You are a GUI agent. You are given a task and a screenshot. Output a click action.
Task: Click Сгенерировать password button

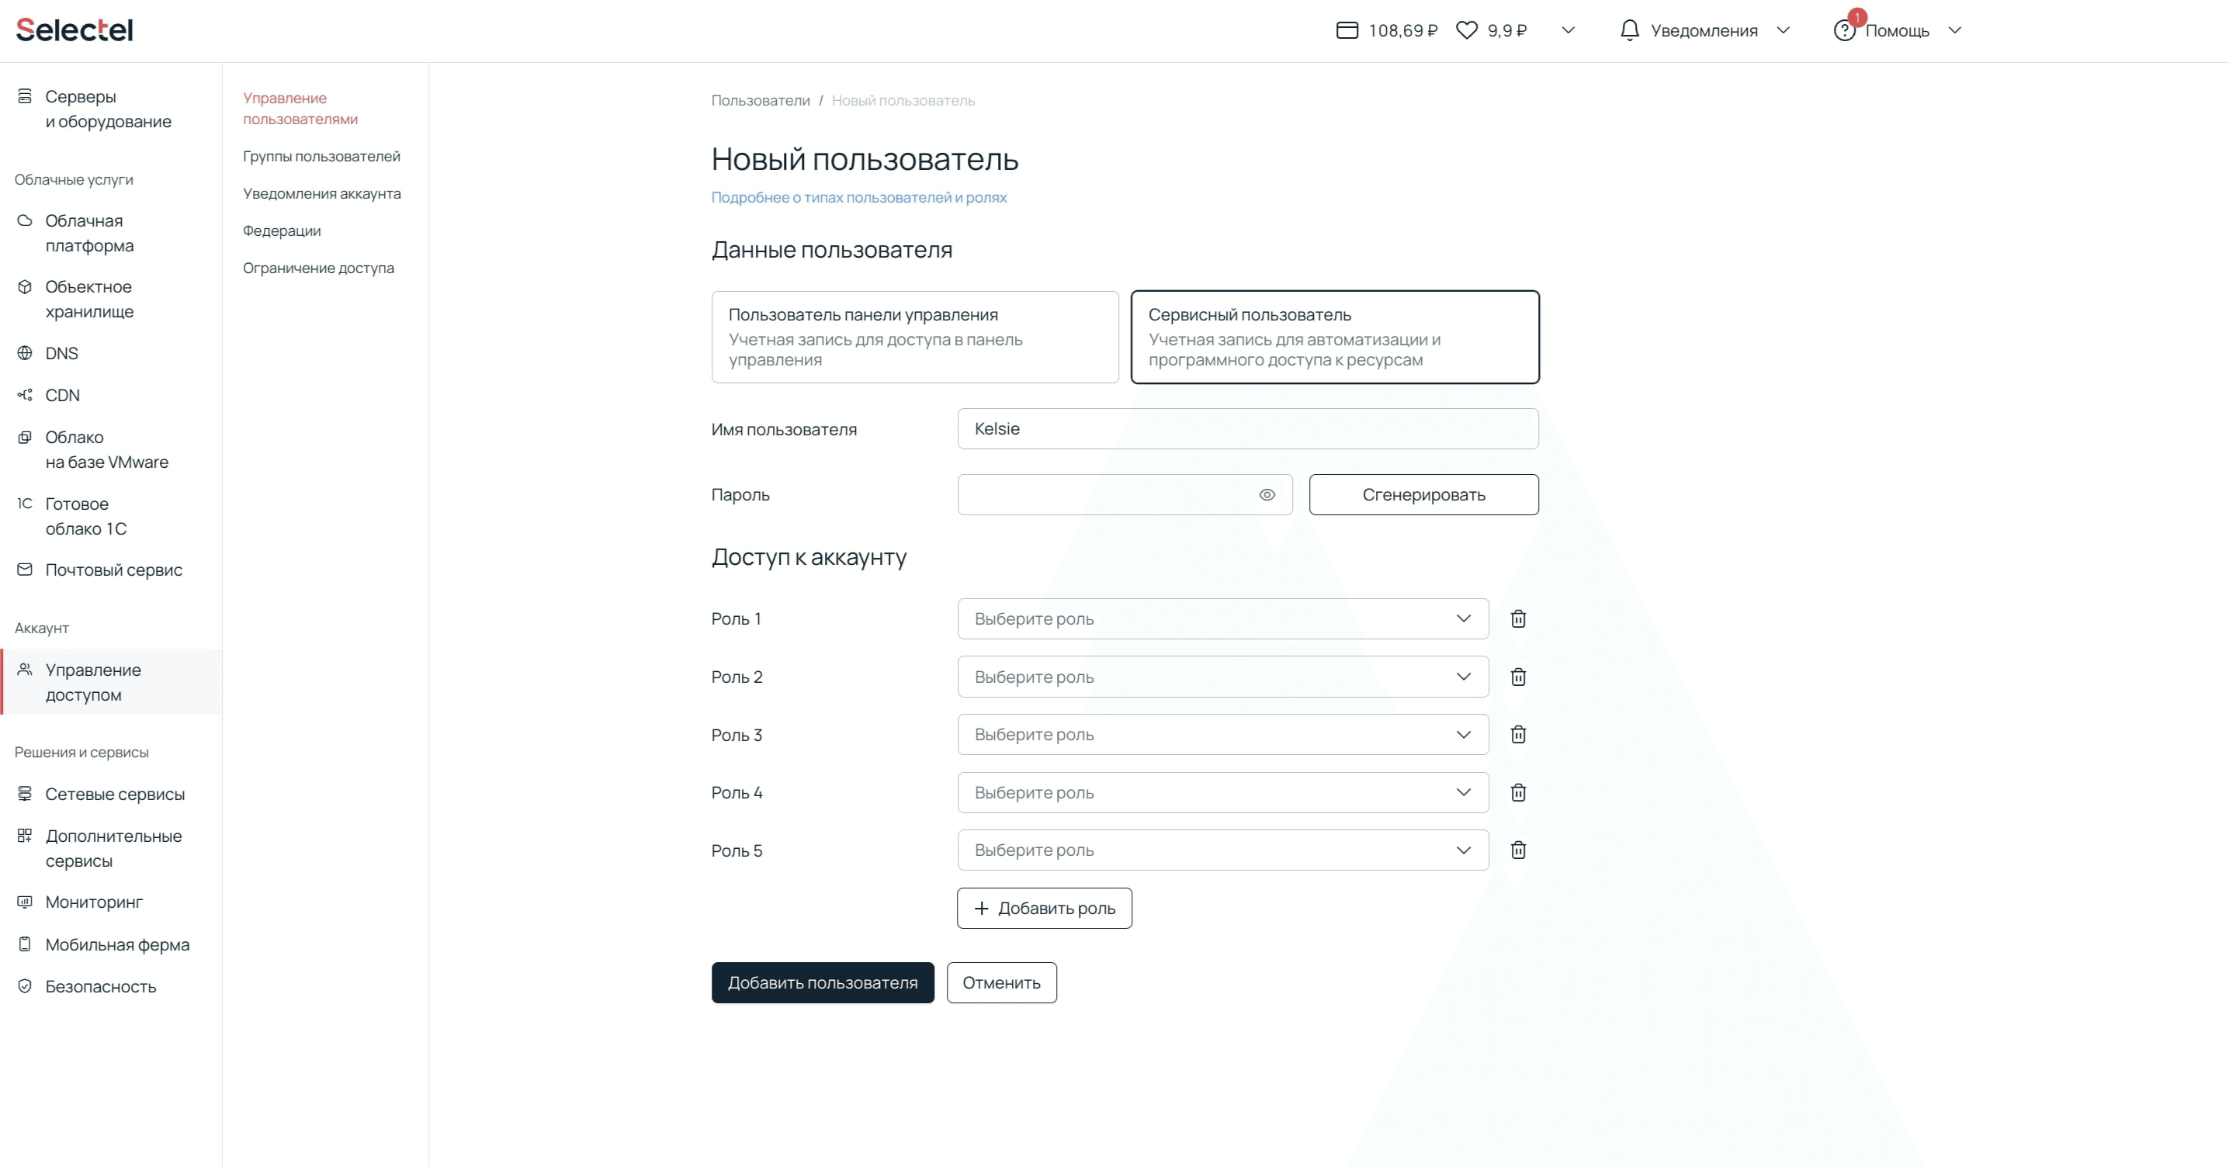click(x=1423, y=495)
